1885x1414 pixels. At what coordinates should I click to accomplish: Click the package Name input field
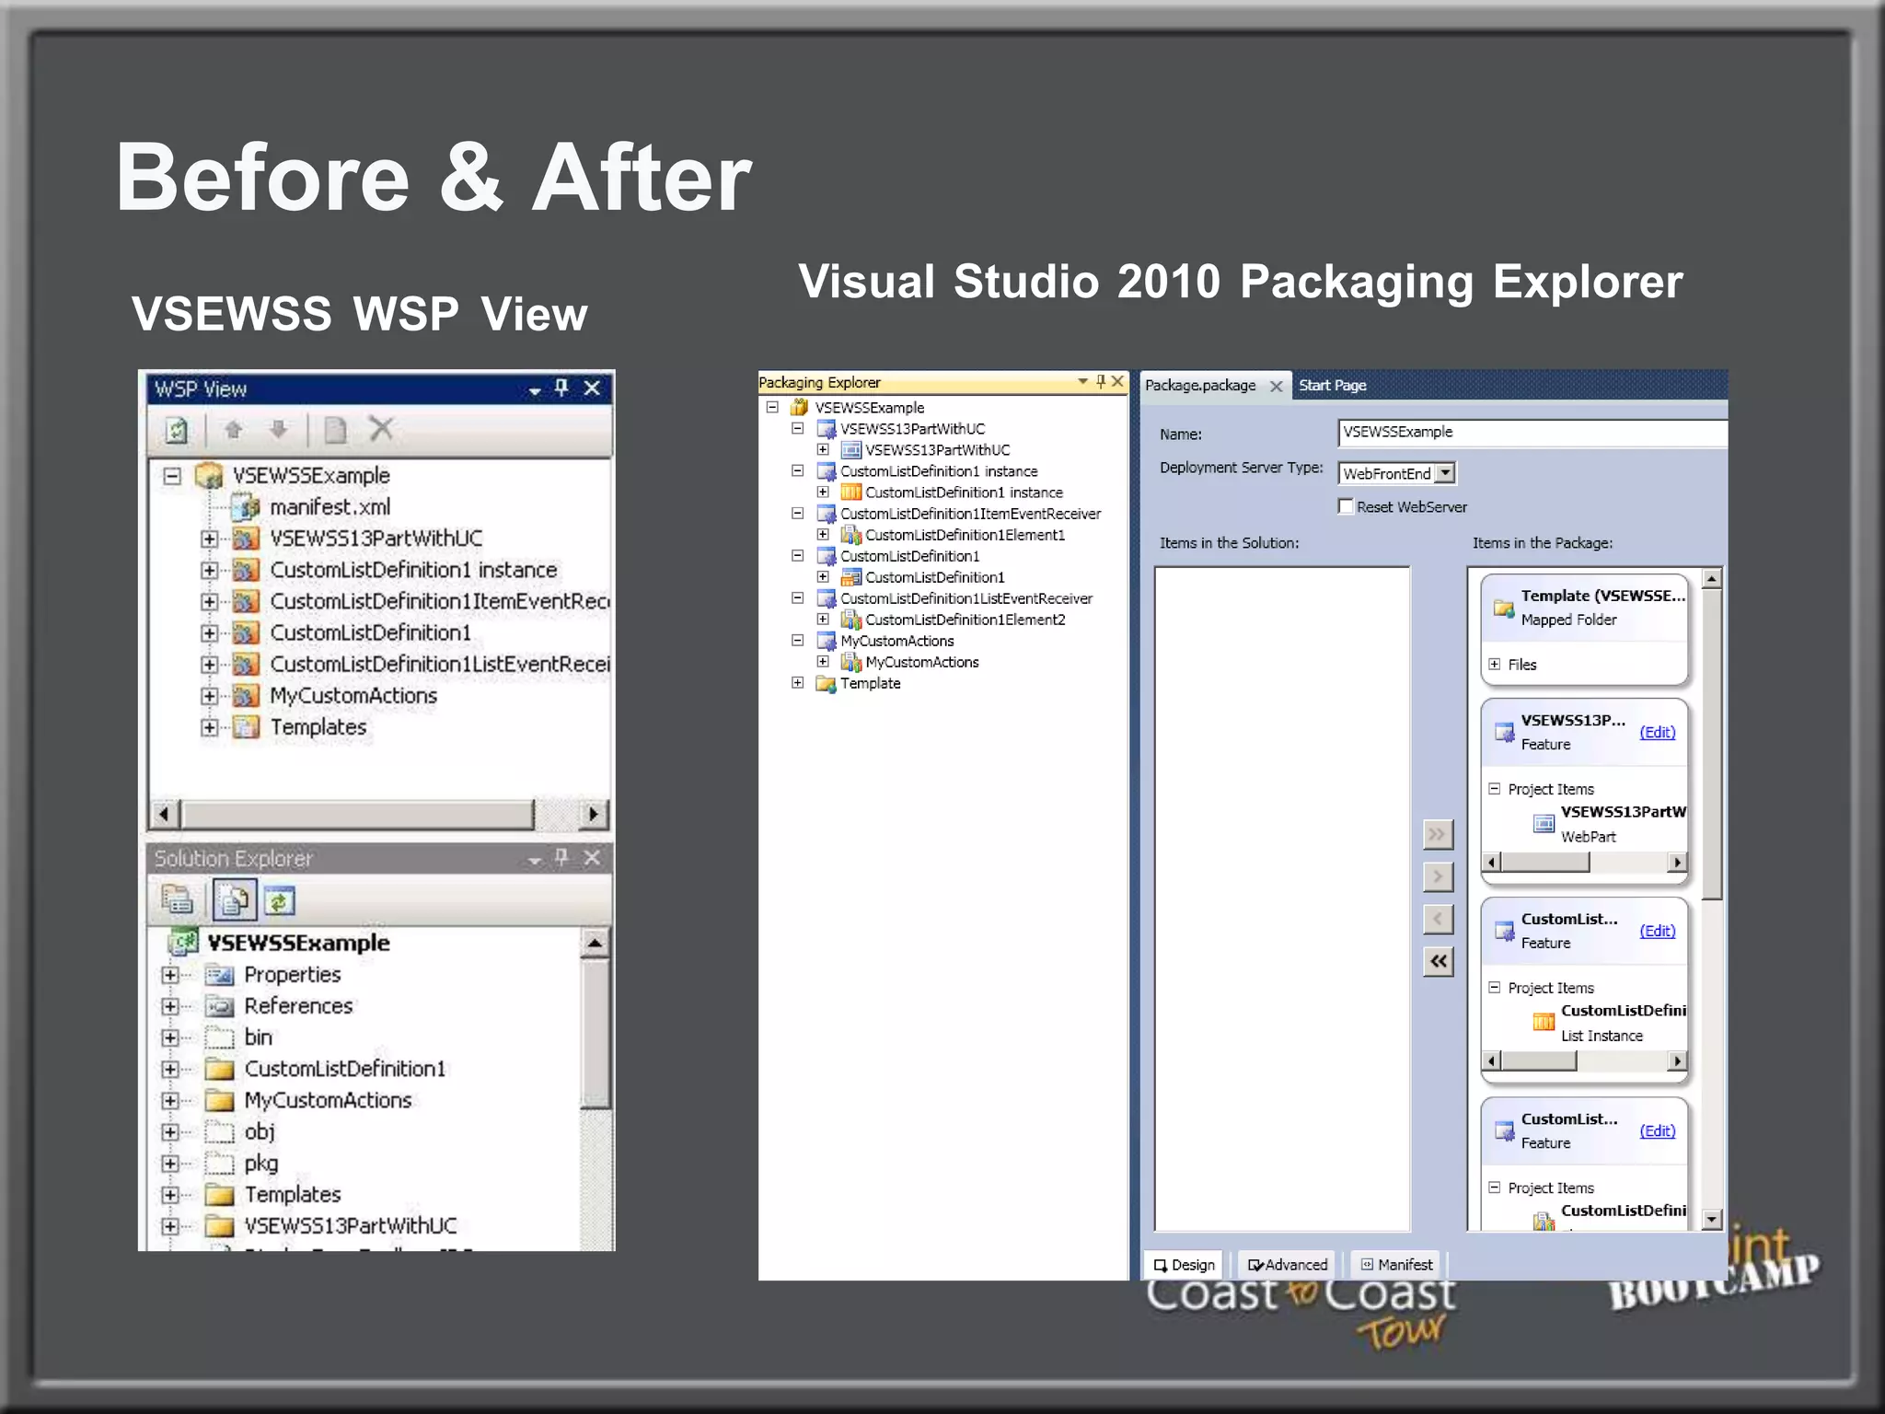(1532, 433)
